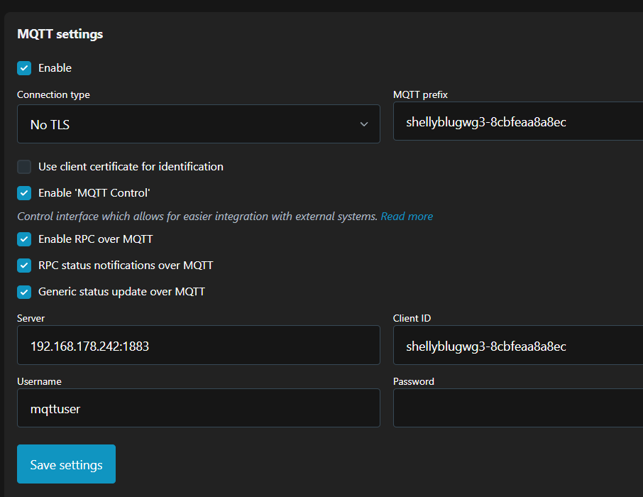
Task: Enable 'Use client certificate for identification'
Action: (24, 167)
